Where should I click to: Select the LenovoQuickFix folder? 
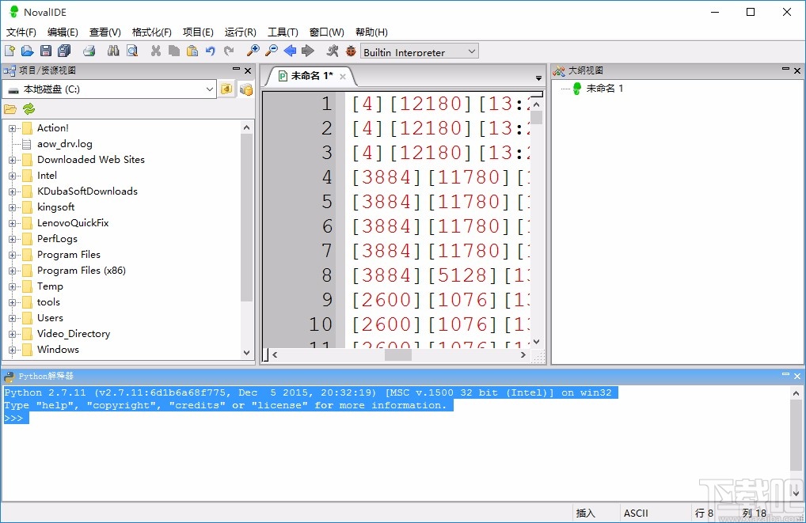[73, 223]
